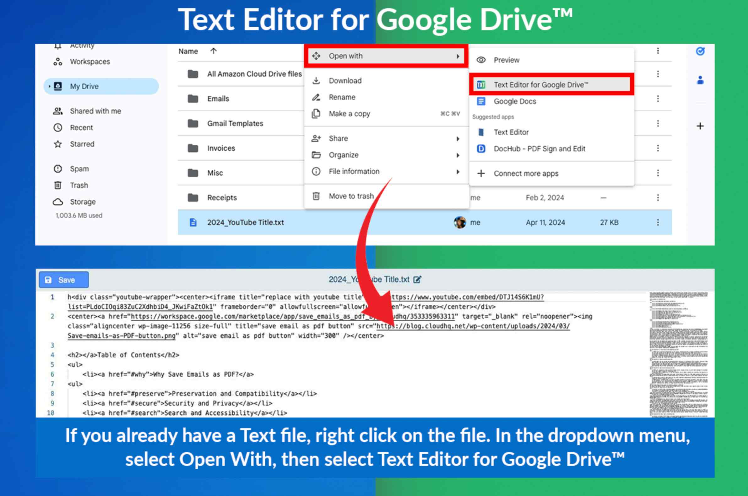Open more actions for Receipts row
The height and width of the screenshot is (496, 748).
pos(658,198)
